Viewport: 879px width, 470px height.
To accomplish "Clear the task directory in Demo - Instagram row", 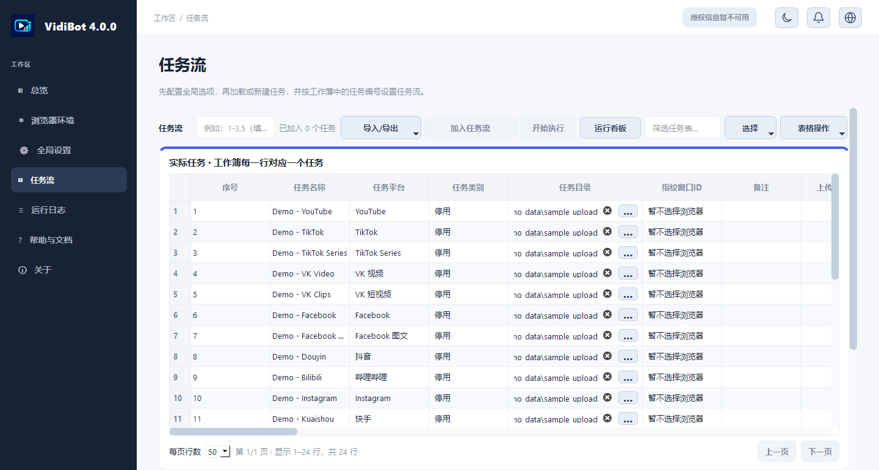I will [607, 397].
